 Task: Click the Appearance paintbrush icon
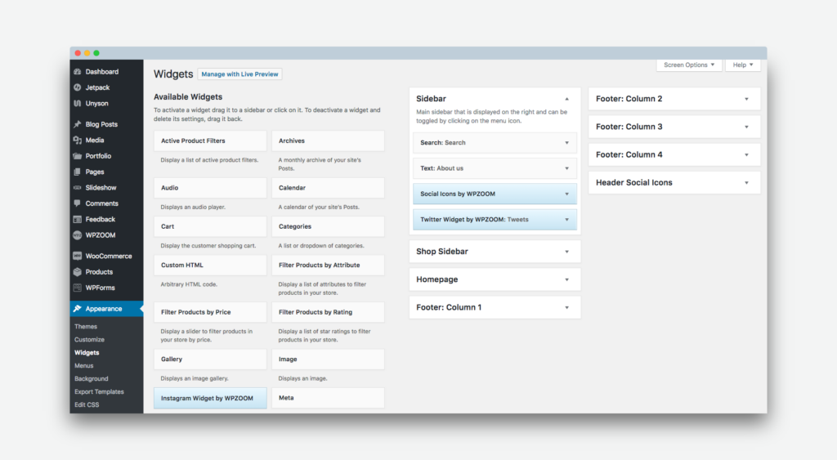click(x=78, y=309)
